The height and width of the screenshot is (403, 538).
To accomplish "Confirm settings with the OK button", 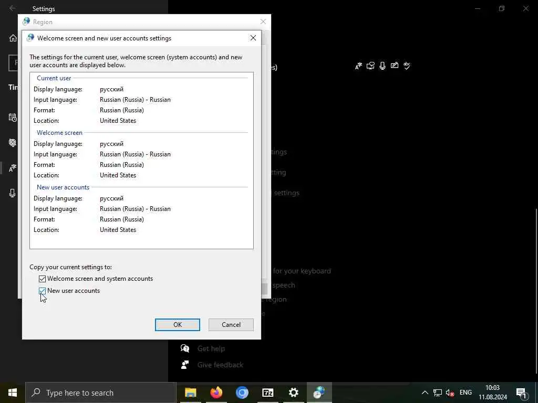I will pyautogui.click(x=178, y=324).
